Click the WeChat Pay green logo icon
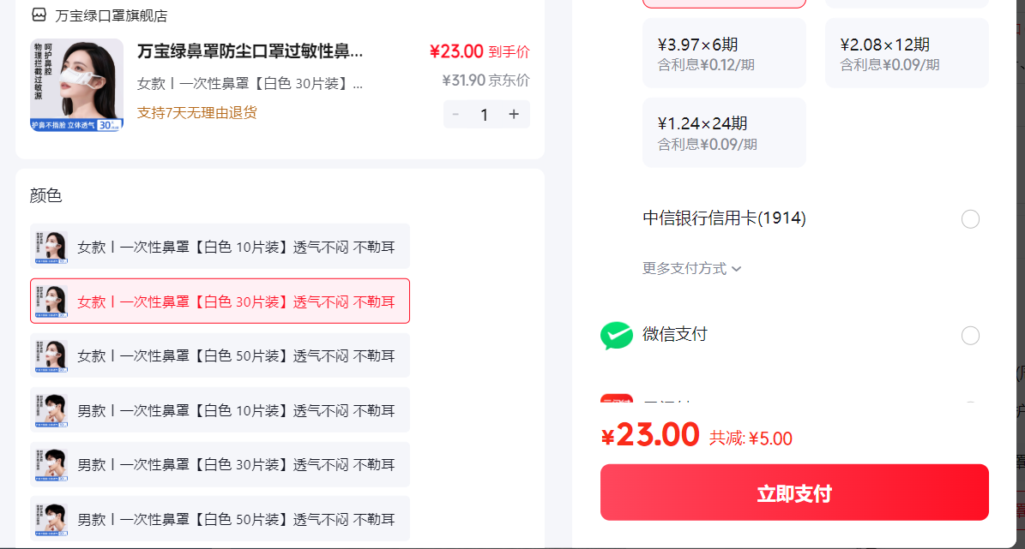The image size is (1025, 549). pyautogui.click(x=617, y=336)
